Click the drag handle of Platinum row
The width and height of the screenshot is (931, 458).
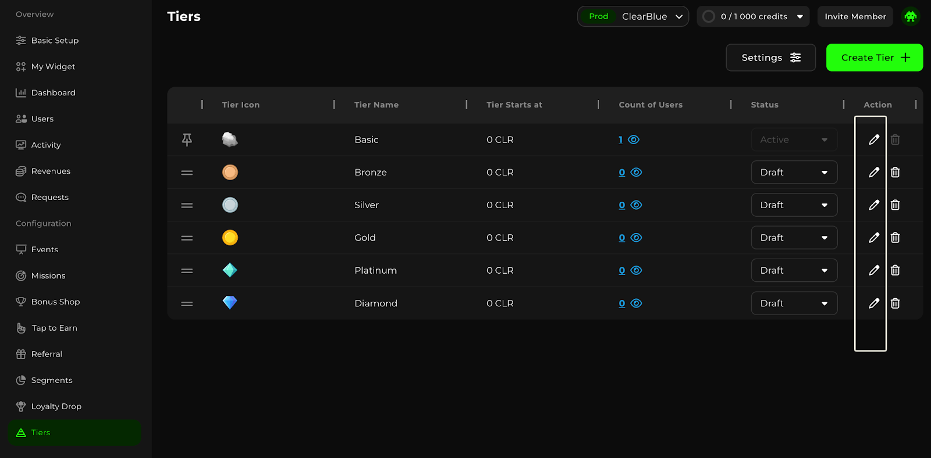[x=187, y=271]
